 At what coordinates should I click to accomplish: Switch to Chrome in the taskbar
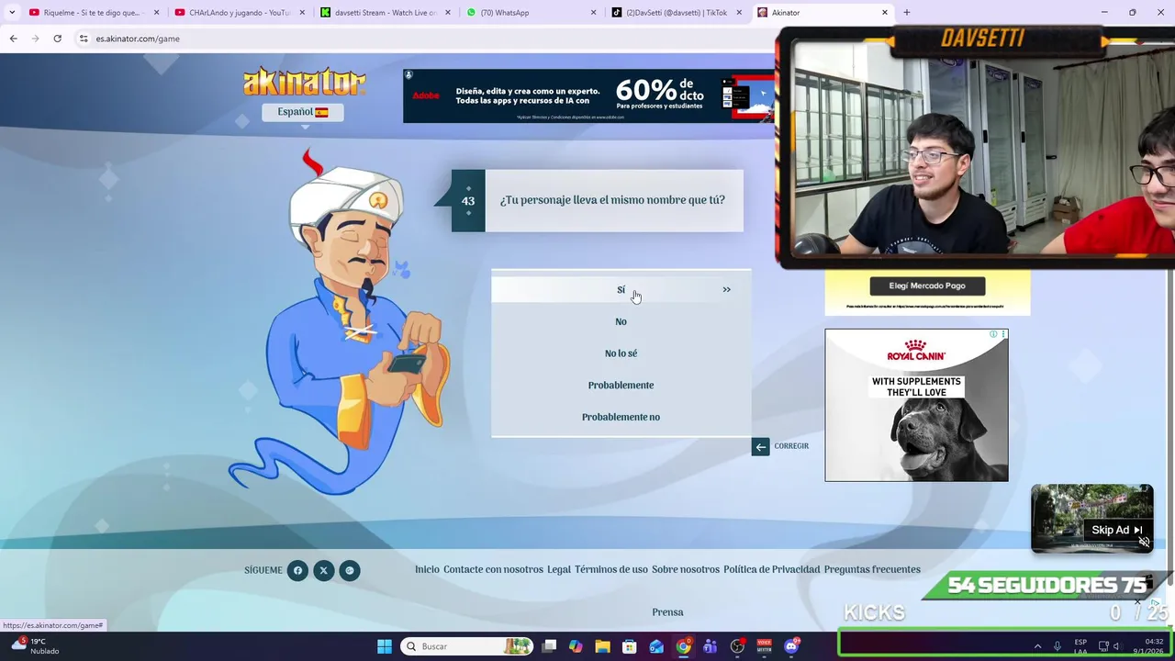pyautogui.click(x=684, y=646)
